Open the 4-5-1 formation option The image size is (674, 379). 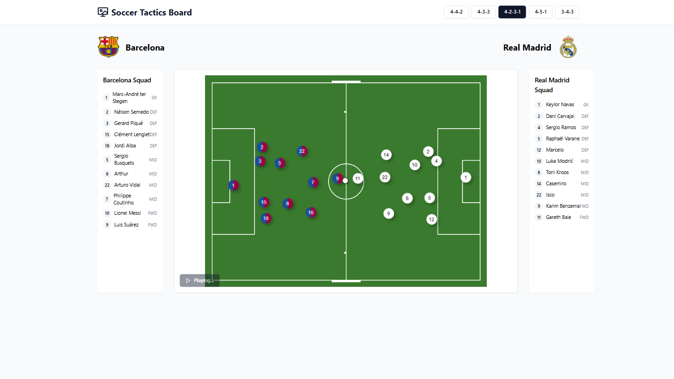(540, 12)
